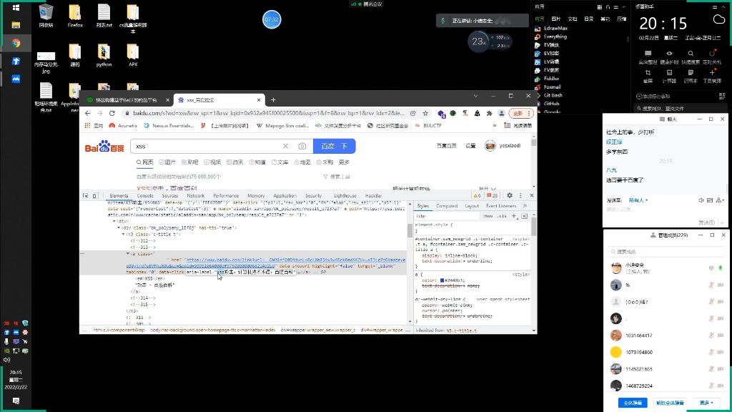Open the Acunetix bookmark

click(123, 126)
